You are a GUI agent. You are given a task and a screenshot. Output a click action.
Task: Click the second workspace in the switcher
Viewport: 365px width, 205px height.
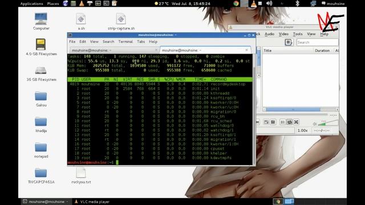pyautogui.click(x=289, y=202)
